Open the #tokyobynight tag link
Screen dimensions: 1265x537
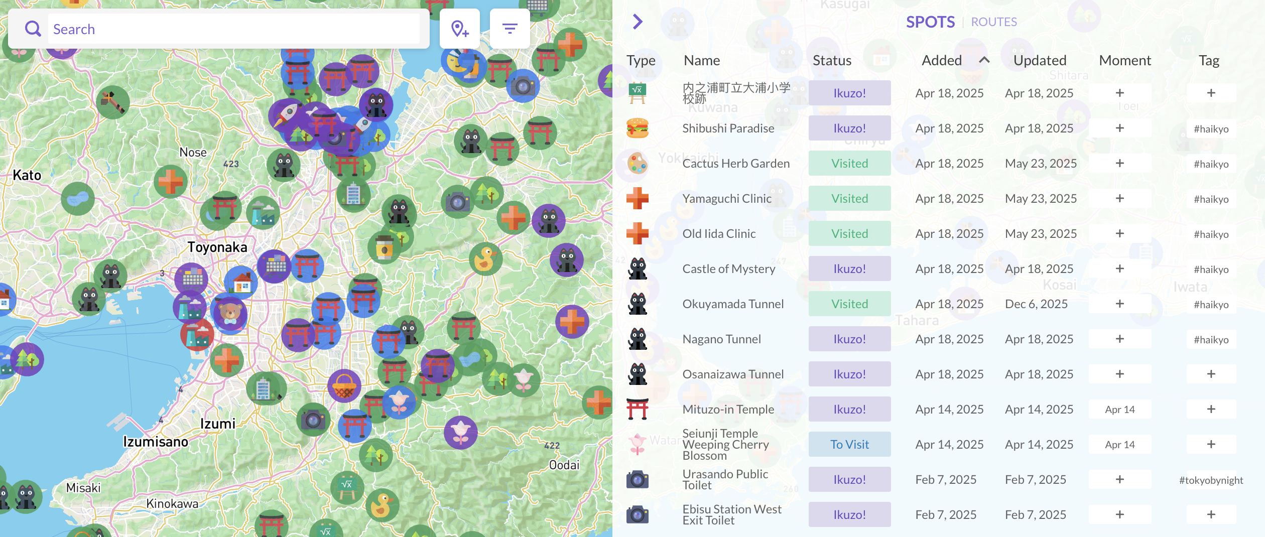coord(1211,479)
